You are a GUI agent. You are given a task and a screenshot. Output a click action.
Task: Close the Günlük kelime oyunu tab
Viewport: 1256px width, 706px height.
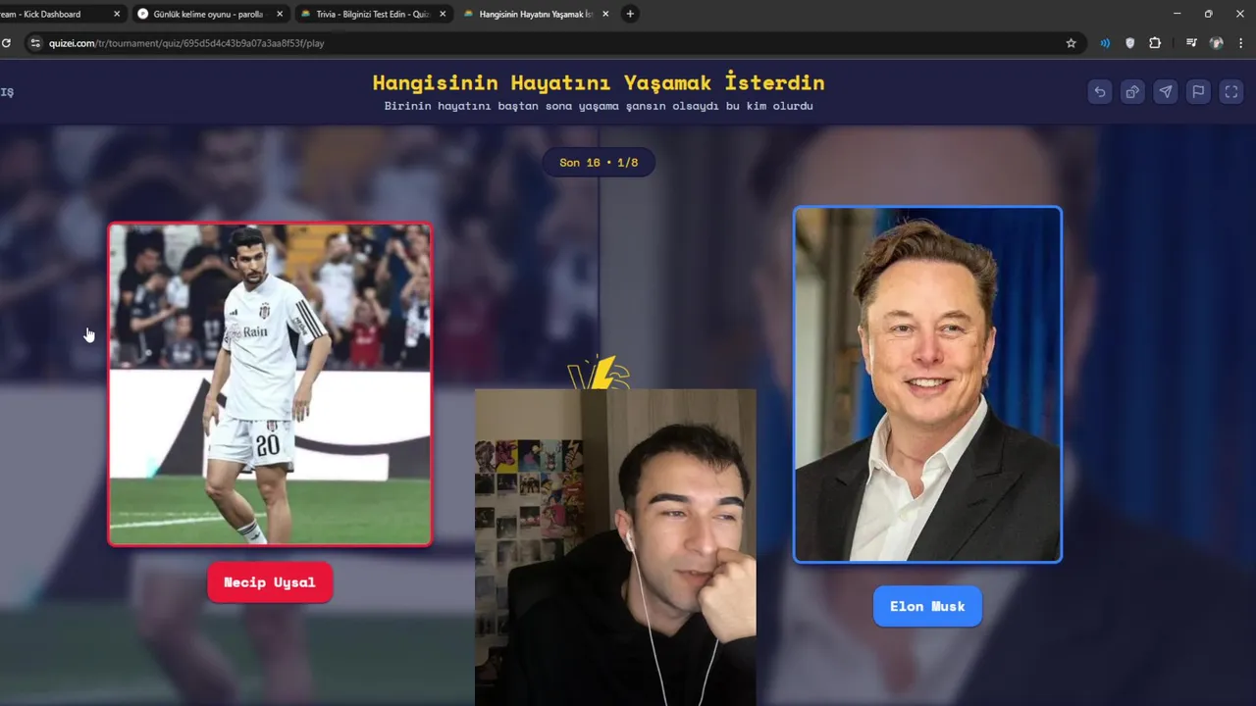pyautogui.click(x=280, y=14)
